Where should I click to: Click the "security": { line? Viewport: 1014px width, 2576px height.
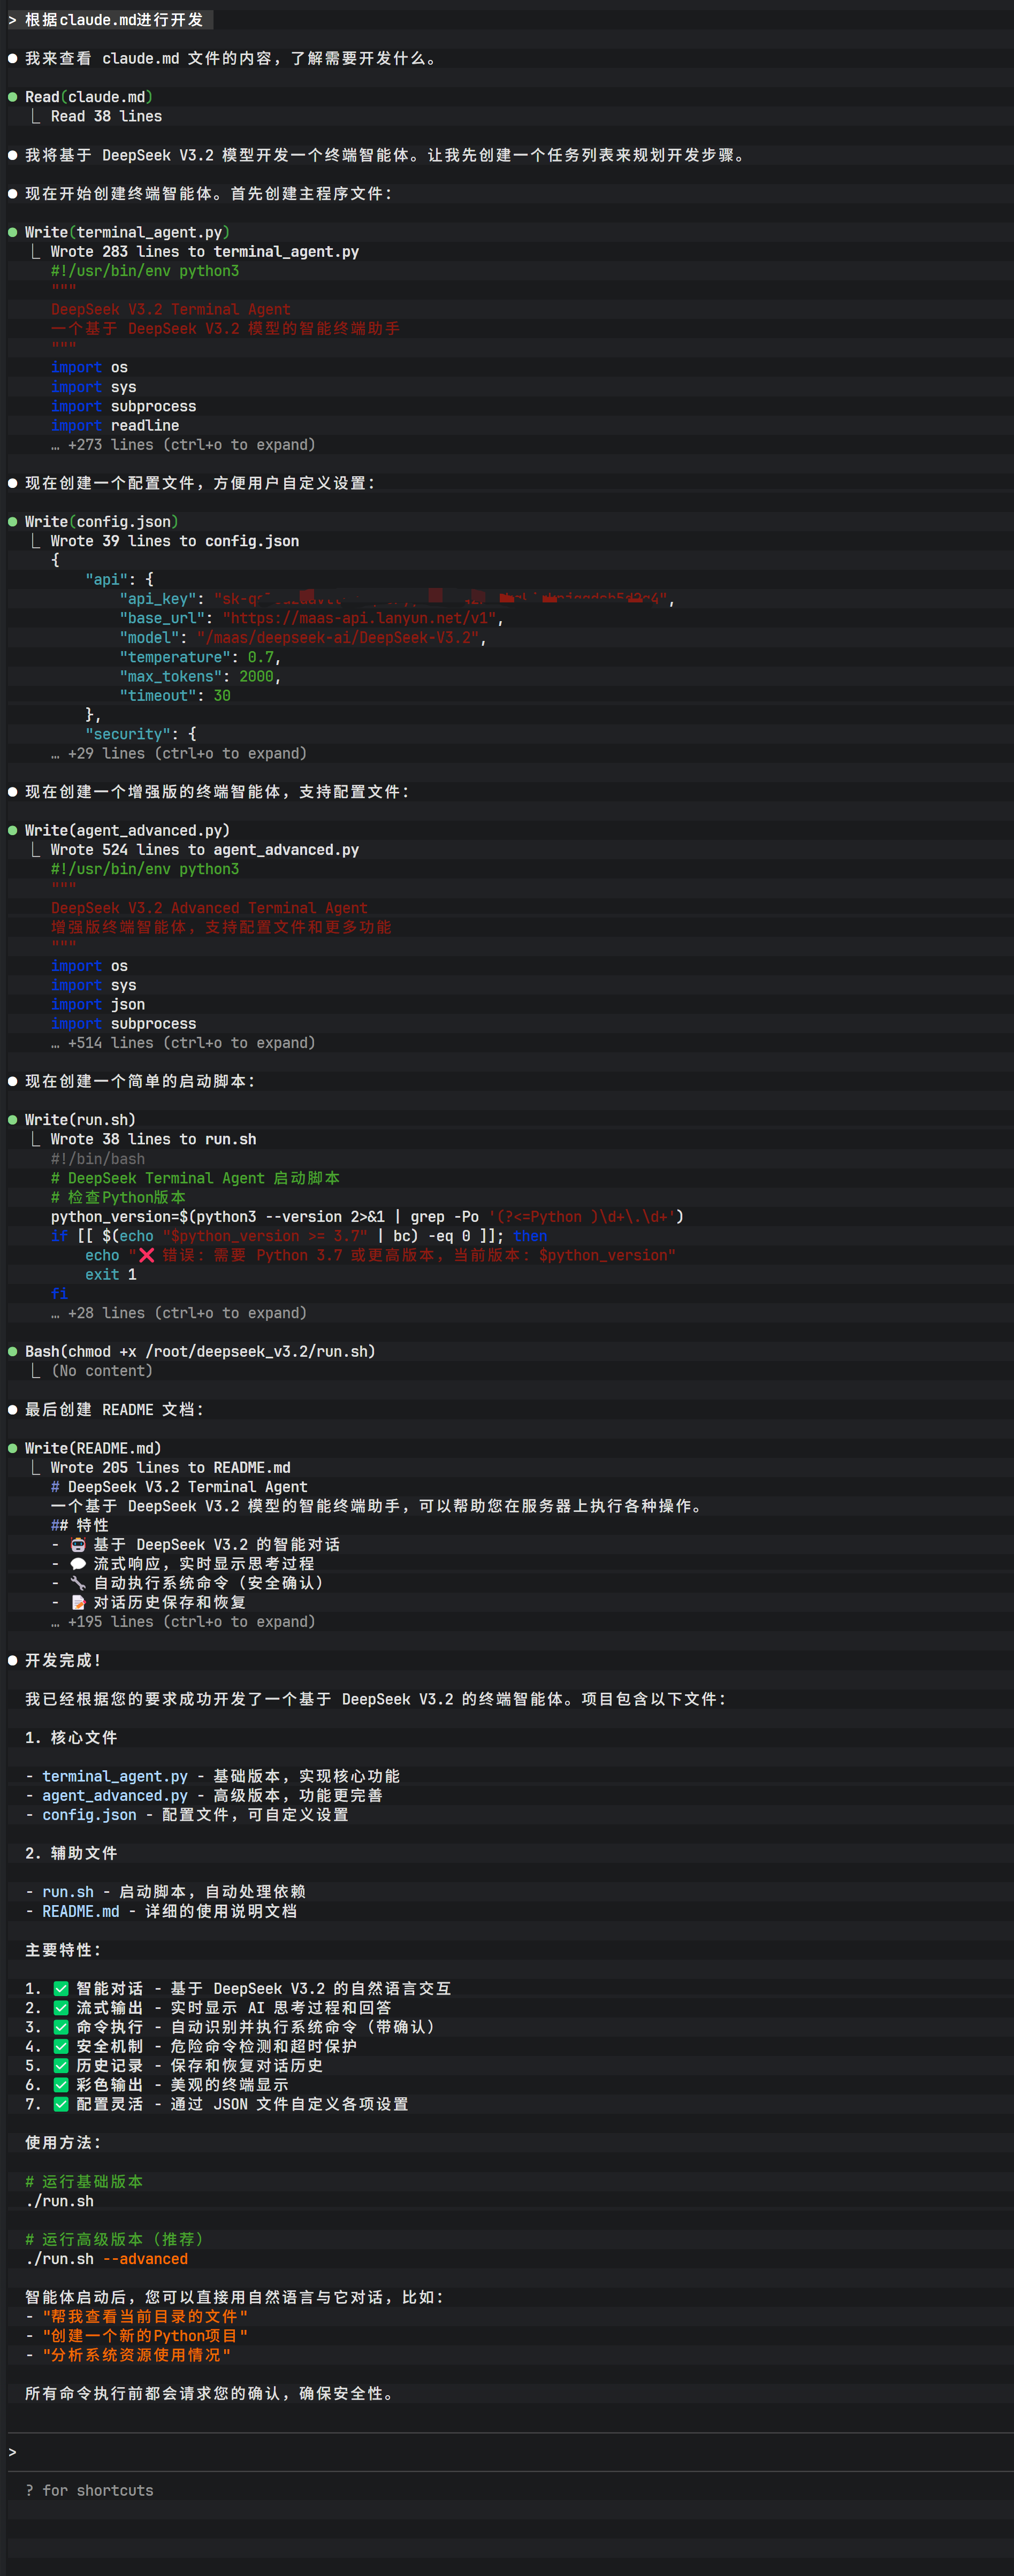(x=141, y=733)
